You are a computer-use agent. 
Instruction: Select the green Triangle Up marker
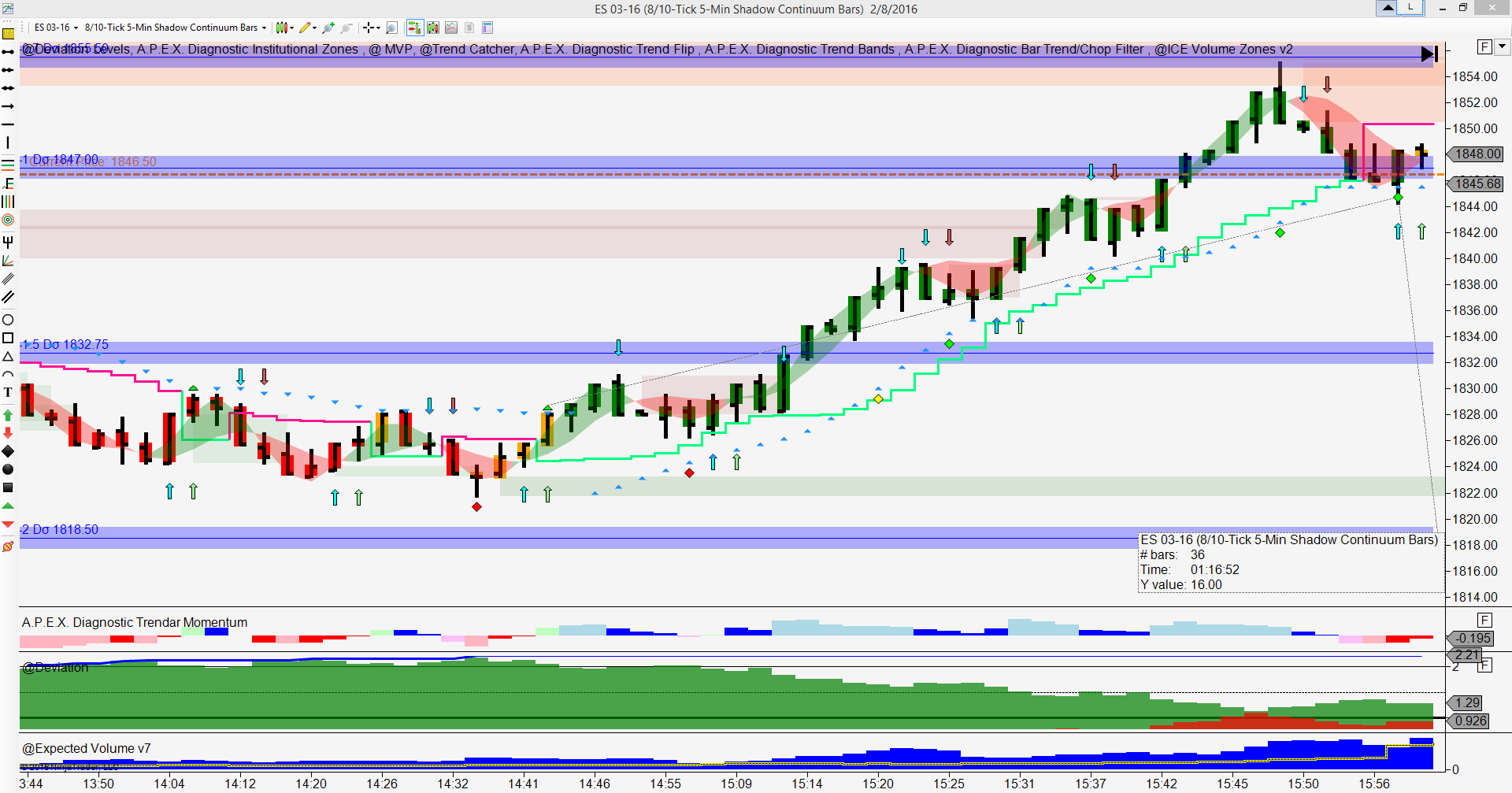coord(8,506)
